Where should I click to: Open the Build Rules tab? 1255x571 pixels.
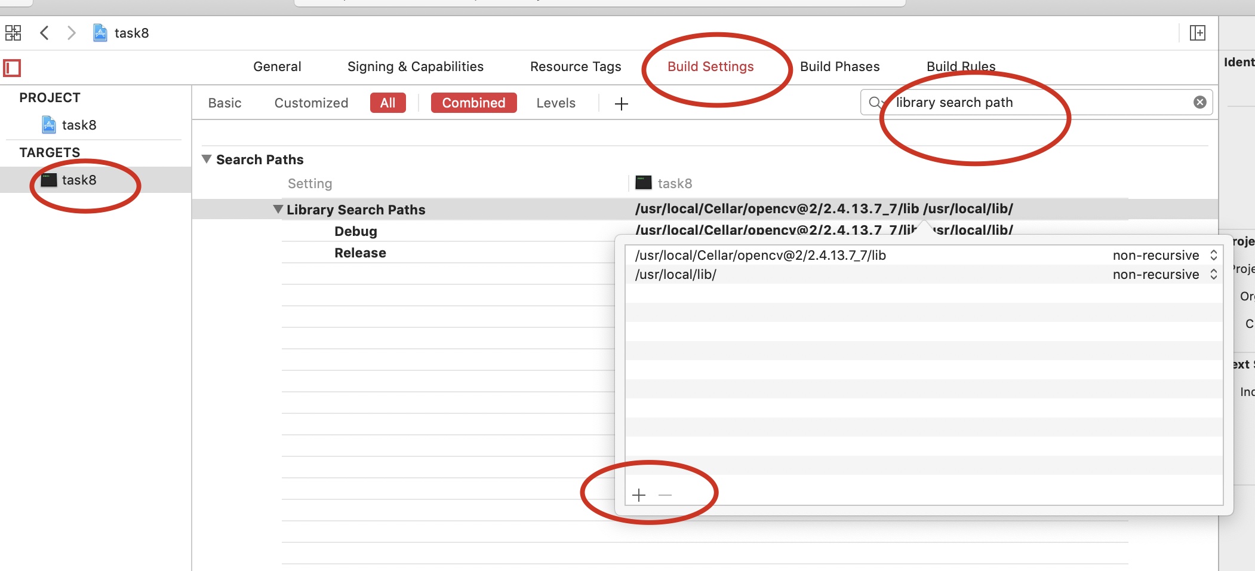[961, 66]
